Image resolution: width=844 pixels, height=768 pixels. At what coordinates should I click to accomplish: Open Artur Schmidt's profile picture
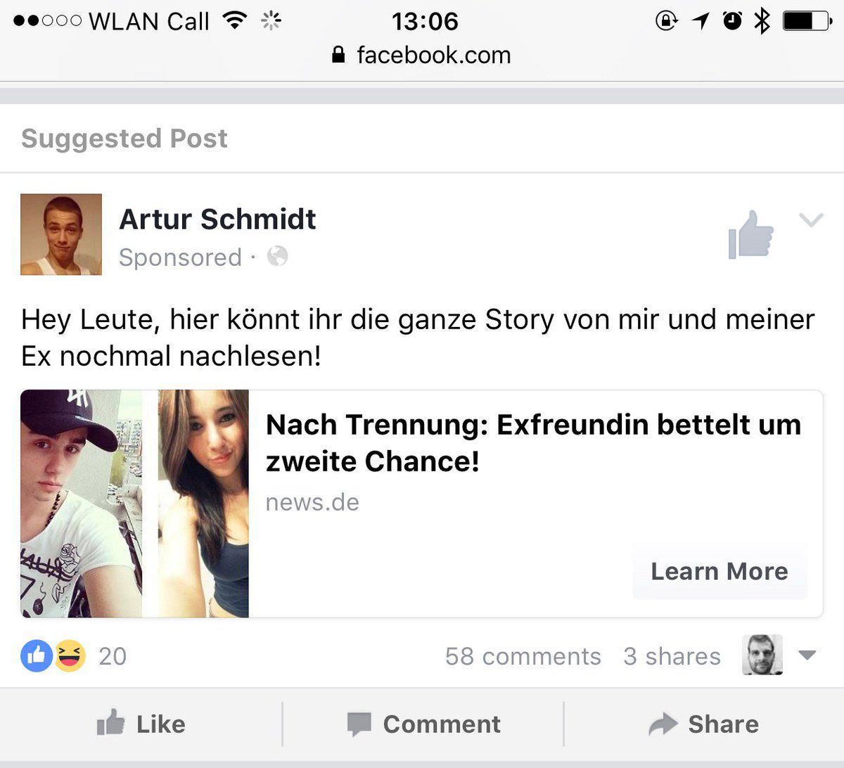coord(61,234)
